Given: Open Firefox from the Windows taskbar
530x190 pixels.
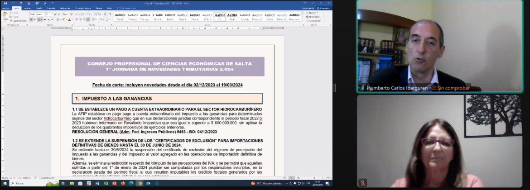Looking at the screenshot, I should [x=123, y=183].
